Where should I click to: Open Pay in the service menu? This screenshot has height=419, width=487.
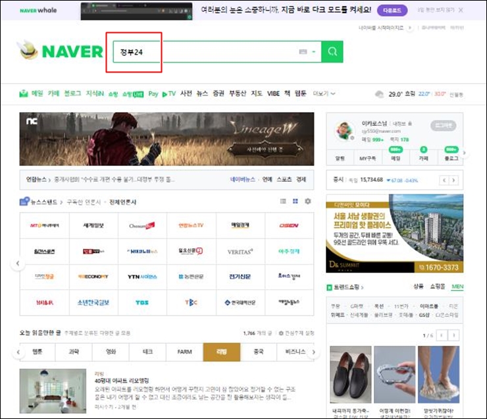[x=153, y=94]
